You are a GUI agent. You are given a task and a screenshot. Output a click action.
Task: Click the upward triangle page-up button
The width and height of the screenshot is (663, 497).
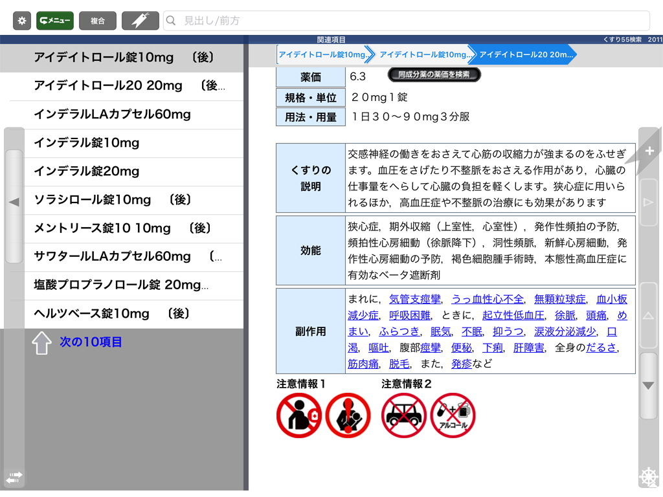coord(648,315)
